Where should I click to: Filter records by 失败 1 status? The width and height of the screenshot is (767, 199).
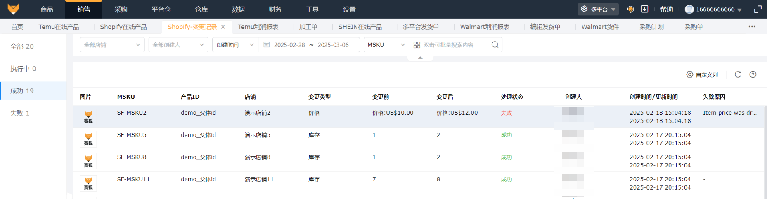(20, 113)
